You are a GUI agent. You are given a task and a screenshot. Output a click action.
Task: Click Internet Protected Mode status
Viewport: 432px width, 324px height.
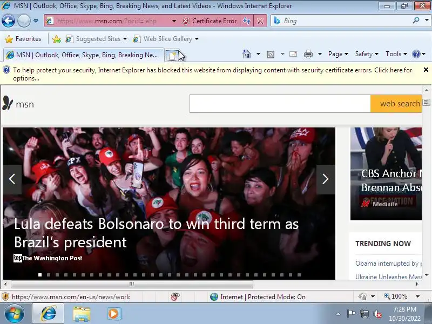coord(258,296)
